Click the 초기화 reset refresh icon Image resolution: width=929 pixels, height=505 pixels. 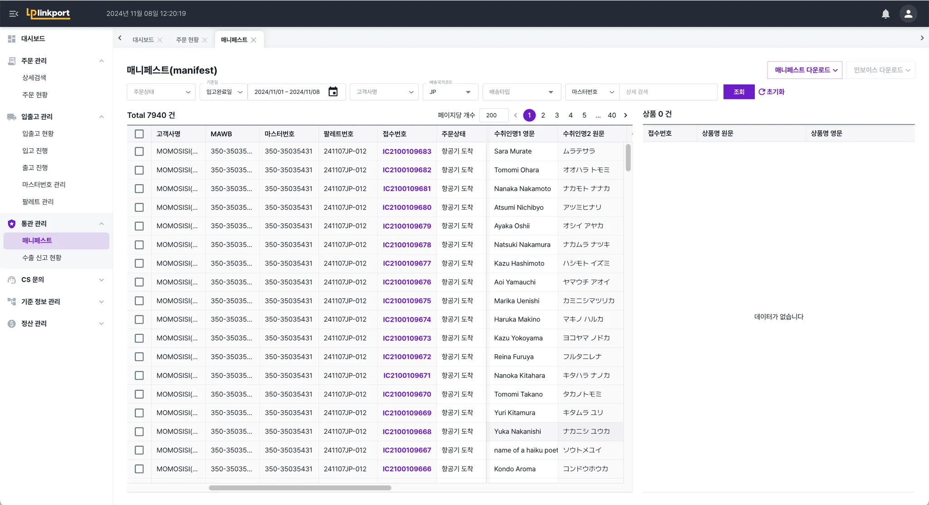pyautogui.click(x=762, y=92)
